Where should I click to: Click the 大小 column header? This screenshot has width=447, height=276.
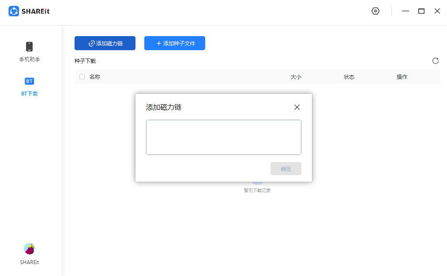point(296,77)
